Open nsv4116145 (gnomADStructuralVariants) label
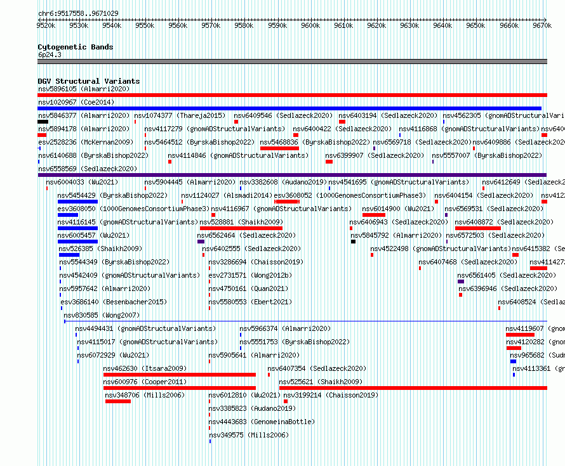Image resolution: width=565 pixels, height=466 pixels. [x=128, y=222]
